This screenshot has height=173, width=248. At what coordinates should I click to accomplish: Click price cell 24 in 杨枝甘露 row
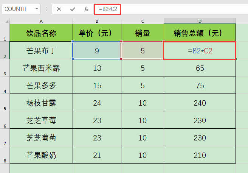pyautogui.click(x=97, y=103)
